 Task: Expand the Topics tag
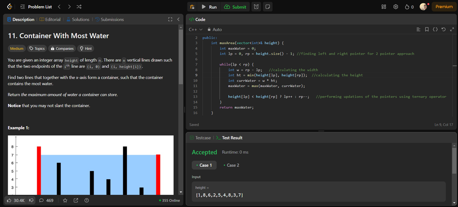[37, 48]
